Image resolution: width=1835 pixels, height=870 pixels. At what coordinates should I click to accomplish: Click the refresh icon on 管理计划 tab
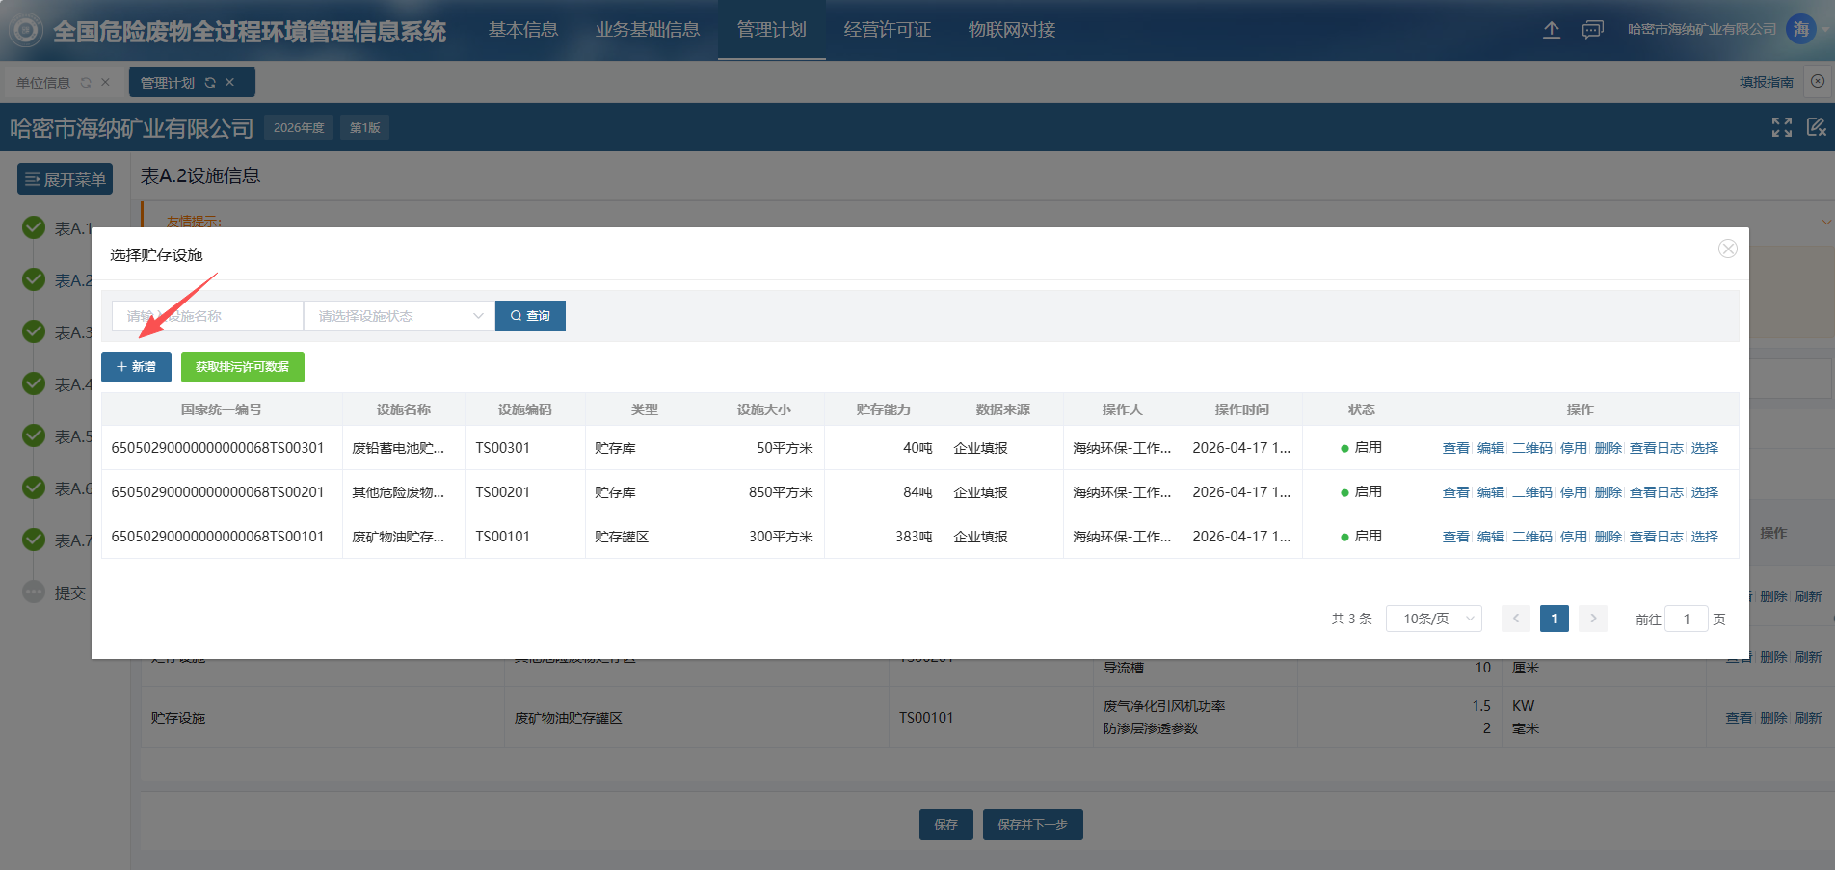tap(210, 83)
